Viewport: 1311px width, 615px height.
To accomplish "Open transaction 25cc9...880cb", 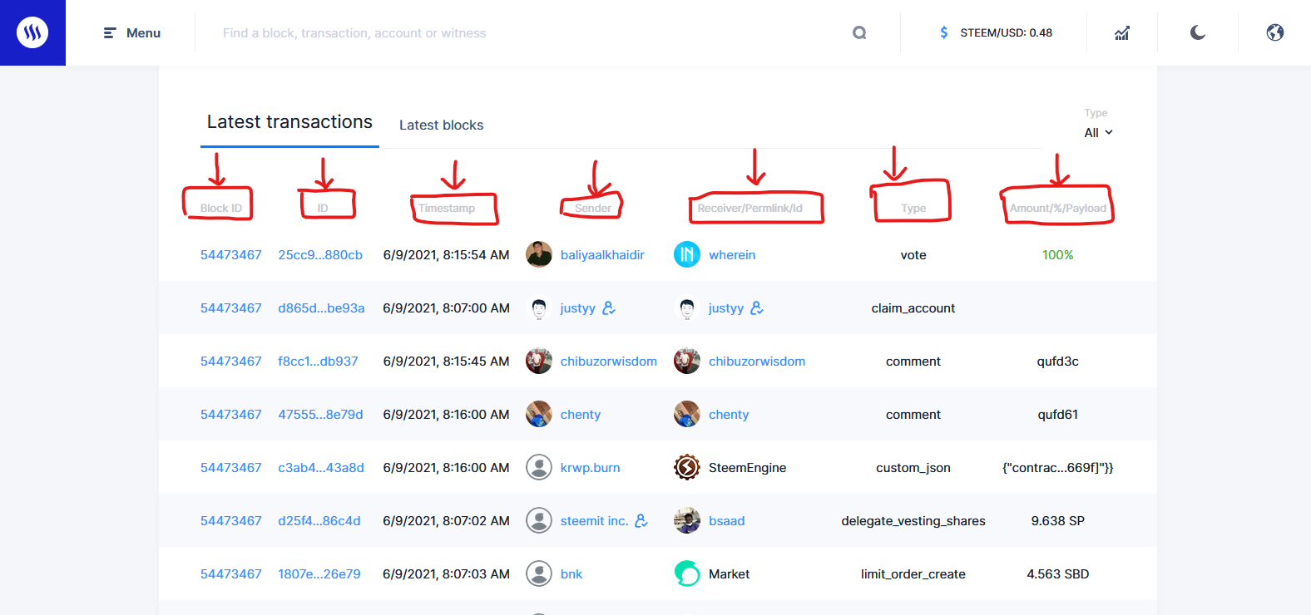I will coord(320,255).
